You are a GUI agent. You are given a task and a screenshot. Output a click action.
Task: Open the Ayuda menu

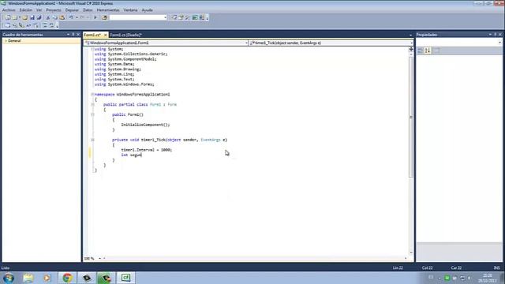pos(148,10)
